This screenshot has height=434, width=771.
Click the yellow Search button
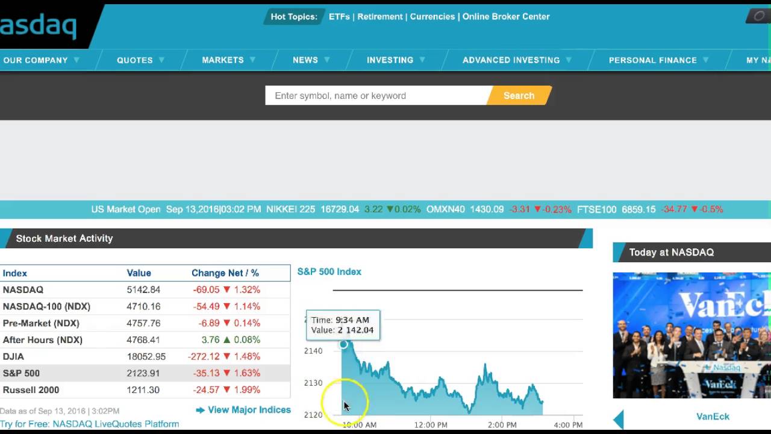(x=519, y=95)
